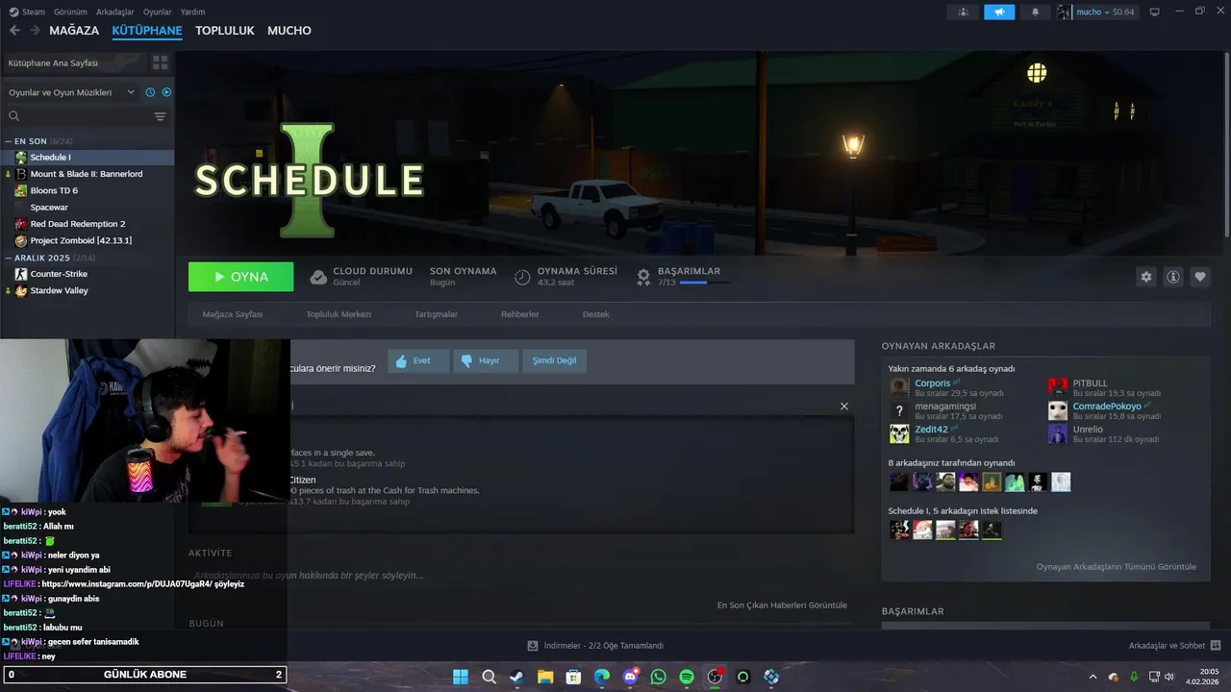Click En Son Çıkan Haberleri Görüntüle
Screen dimensions: 1231x692
coord(782,605)
